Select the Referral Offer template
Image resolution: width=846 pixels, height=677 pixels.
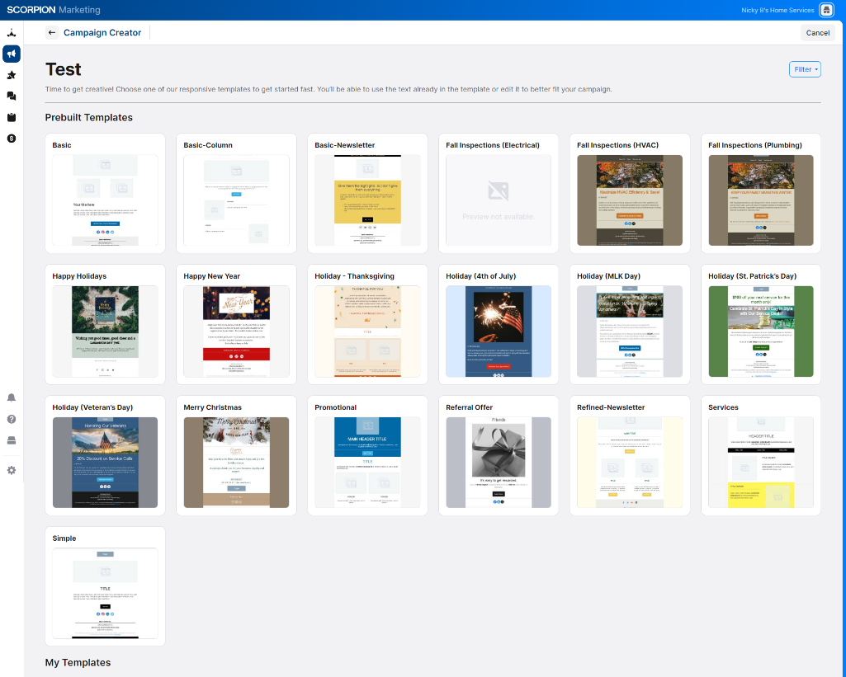tap(499, 462)
